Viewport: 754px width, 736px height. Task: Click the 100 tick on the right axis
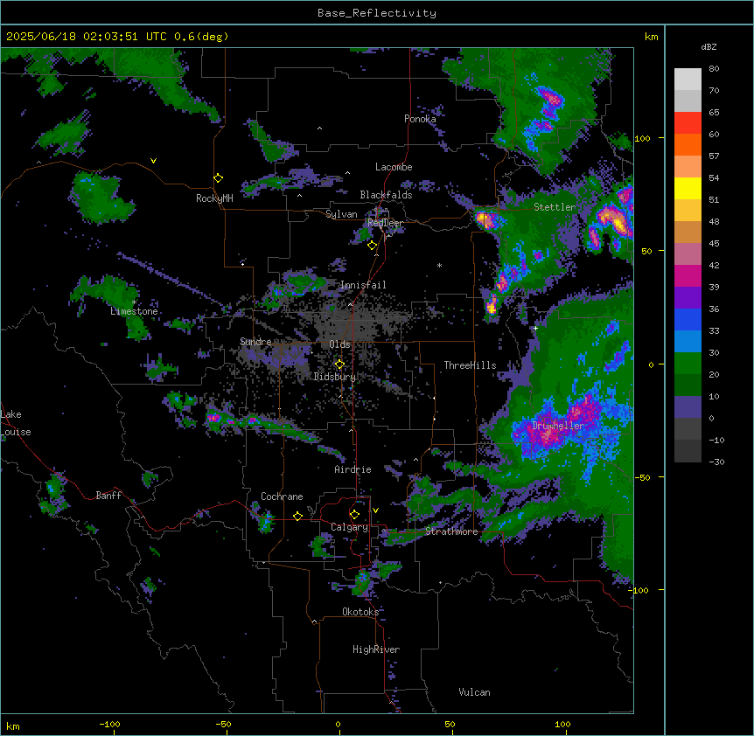click(642, 138)
